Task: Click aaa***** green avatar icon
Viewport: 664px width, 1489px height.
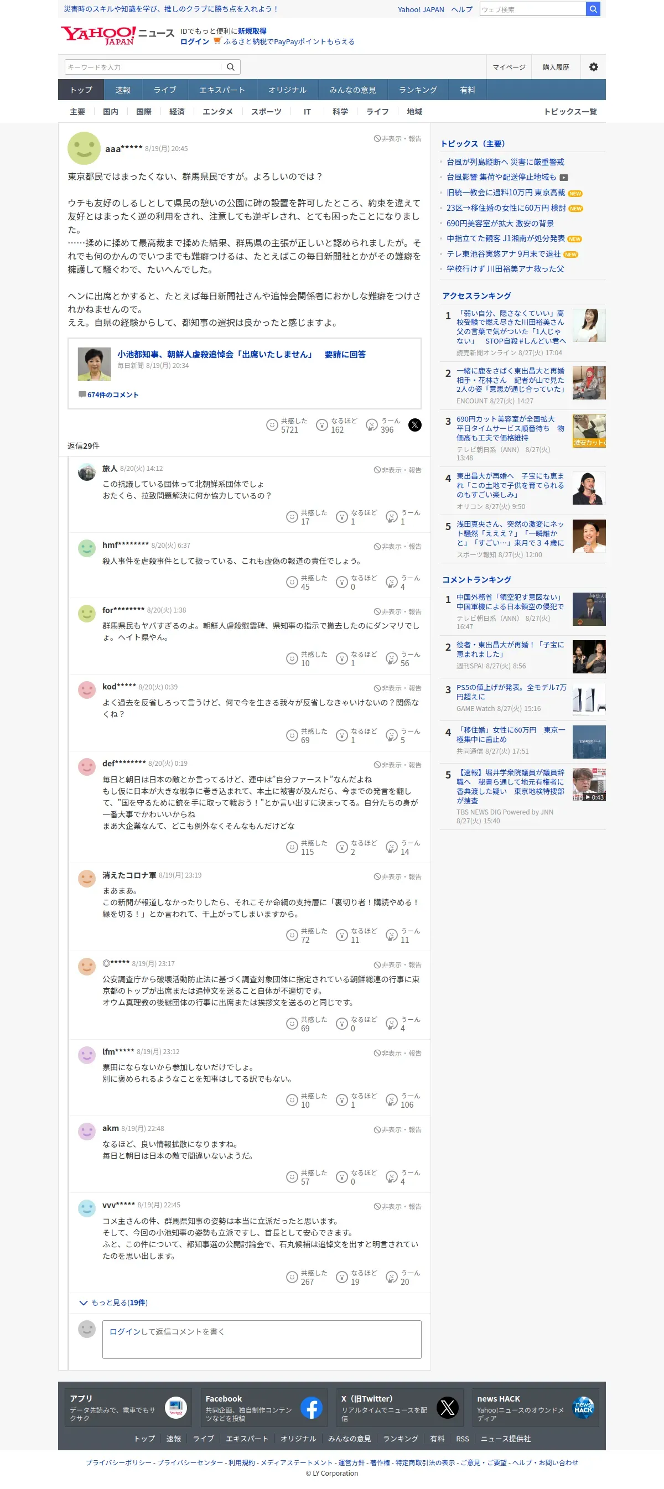Action: coord(84,148)
